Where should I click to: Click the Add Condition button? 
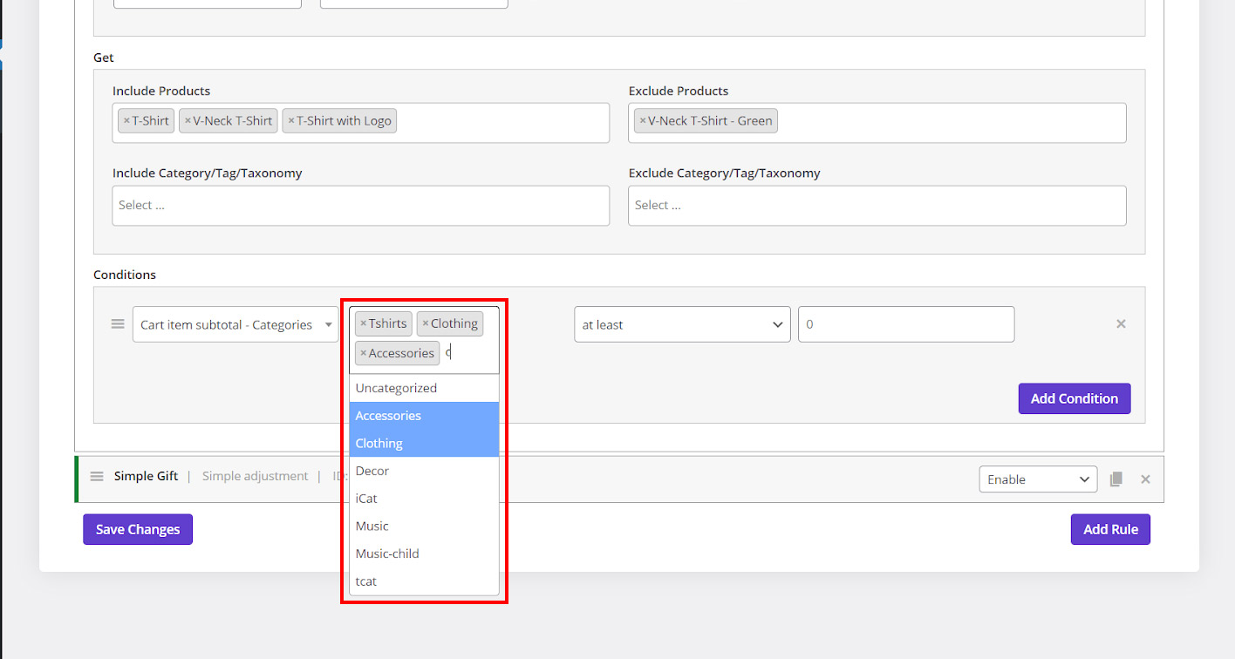coord(1074,398)
